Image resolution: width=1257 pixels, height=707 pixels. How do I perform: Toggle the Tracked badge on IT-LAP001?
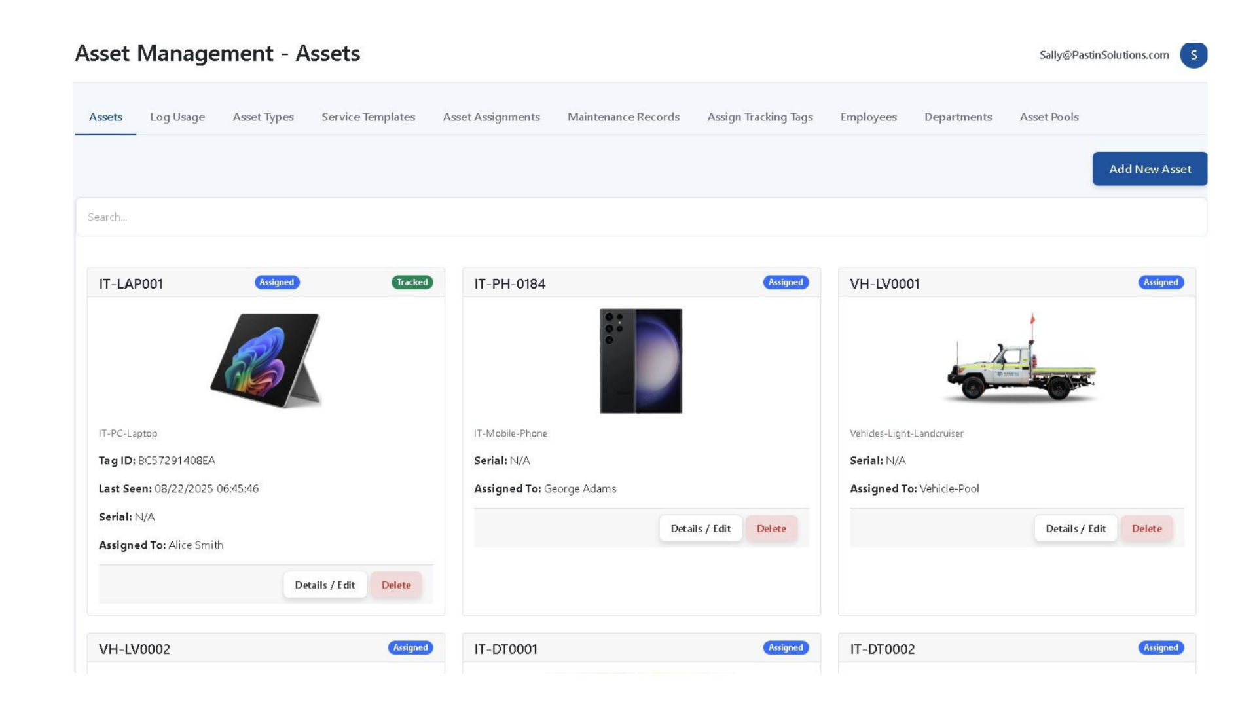point(412,282)
